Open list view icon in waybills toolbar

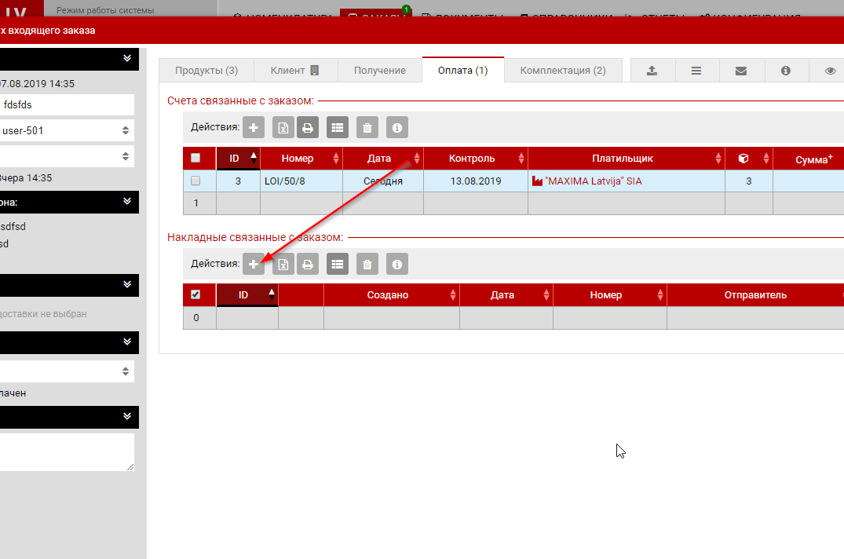(x=338, y=265)
